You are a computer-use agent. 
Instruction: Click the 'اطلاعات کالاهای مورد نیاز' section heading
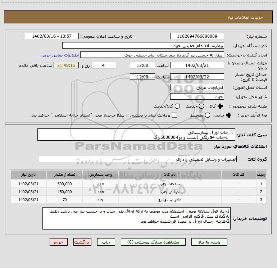click(x=240, y=146)
